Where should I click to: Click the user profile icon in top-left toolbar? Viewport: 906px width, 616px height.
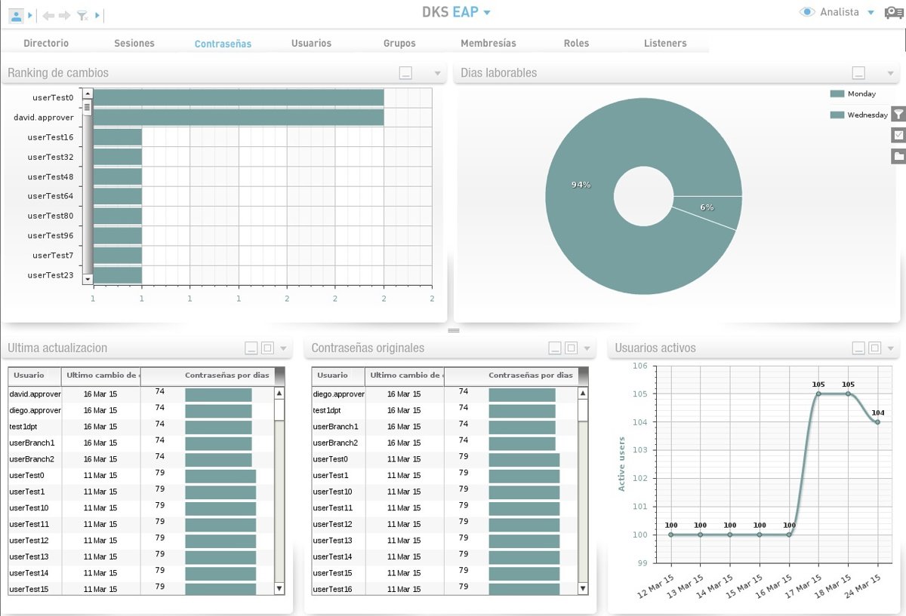(16, 15)
